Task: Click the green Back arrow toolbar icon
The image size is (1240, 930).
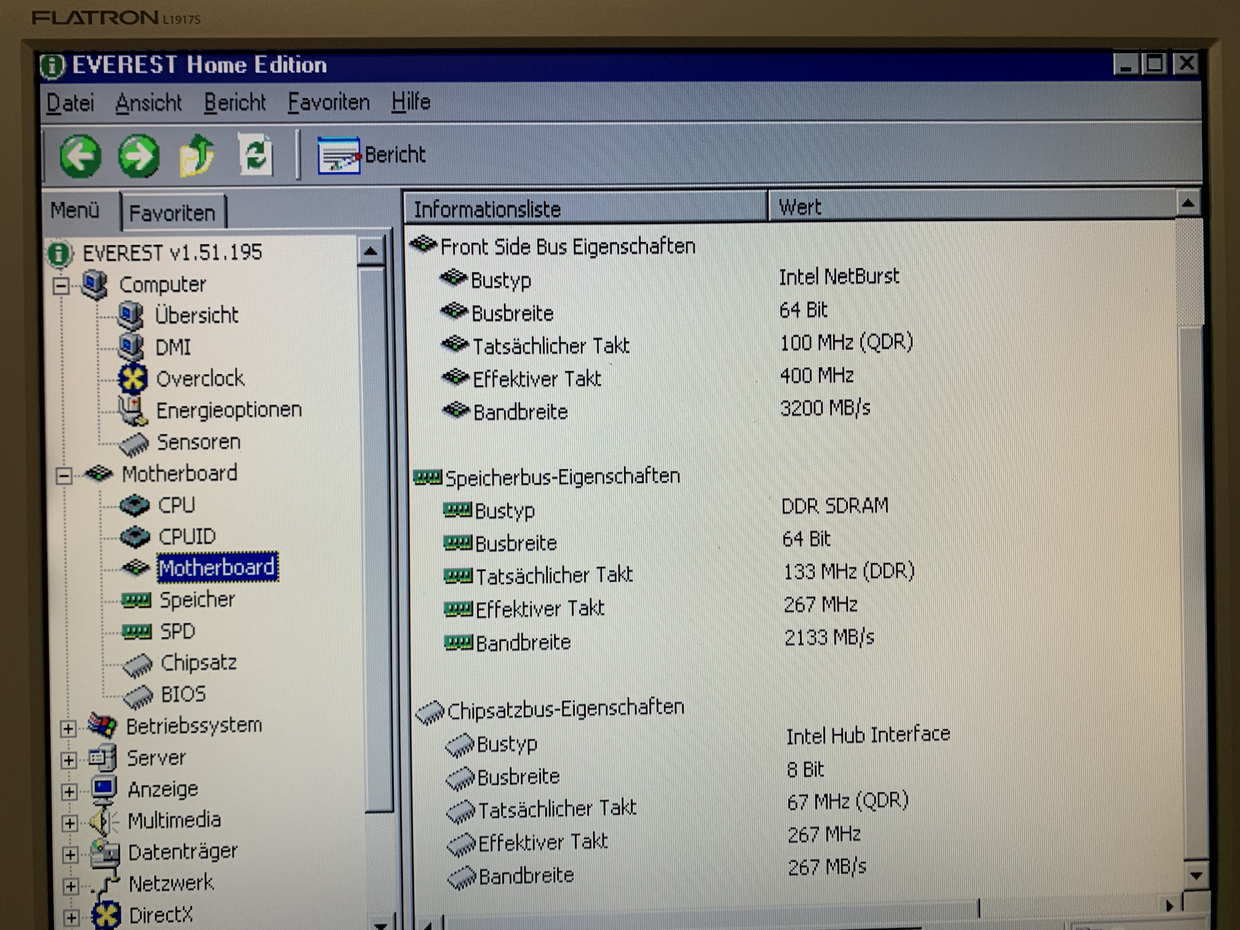Action: coord(80,156)
